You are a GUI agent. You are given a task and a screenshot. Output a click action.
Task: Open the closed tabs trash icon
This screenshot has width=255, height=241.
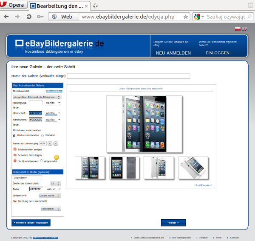[250, 5]
